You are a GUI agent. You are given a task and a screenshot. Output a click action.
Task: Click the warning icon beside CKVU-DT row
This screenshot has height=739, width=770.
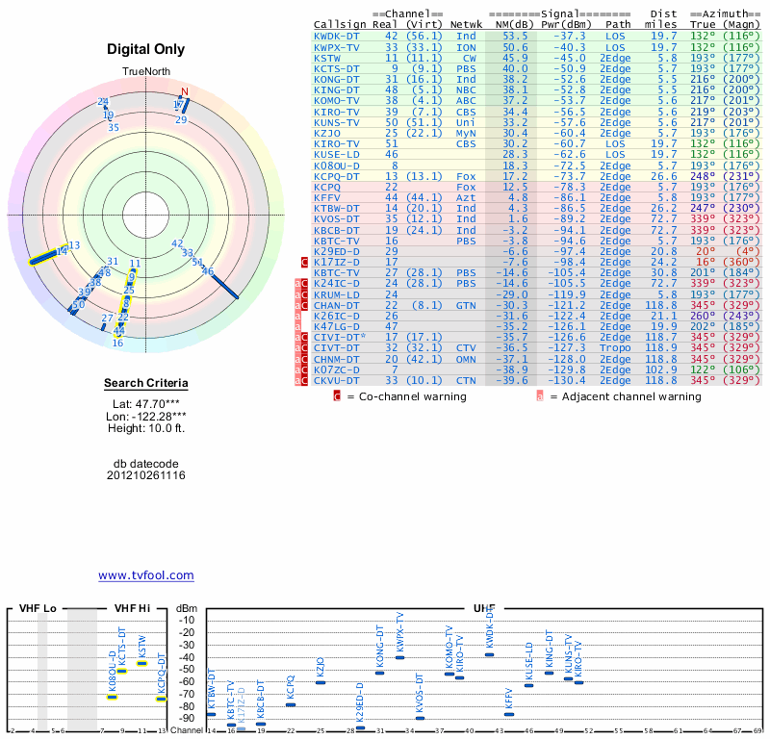(304, 381)
